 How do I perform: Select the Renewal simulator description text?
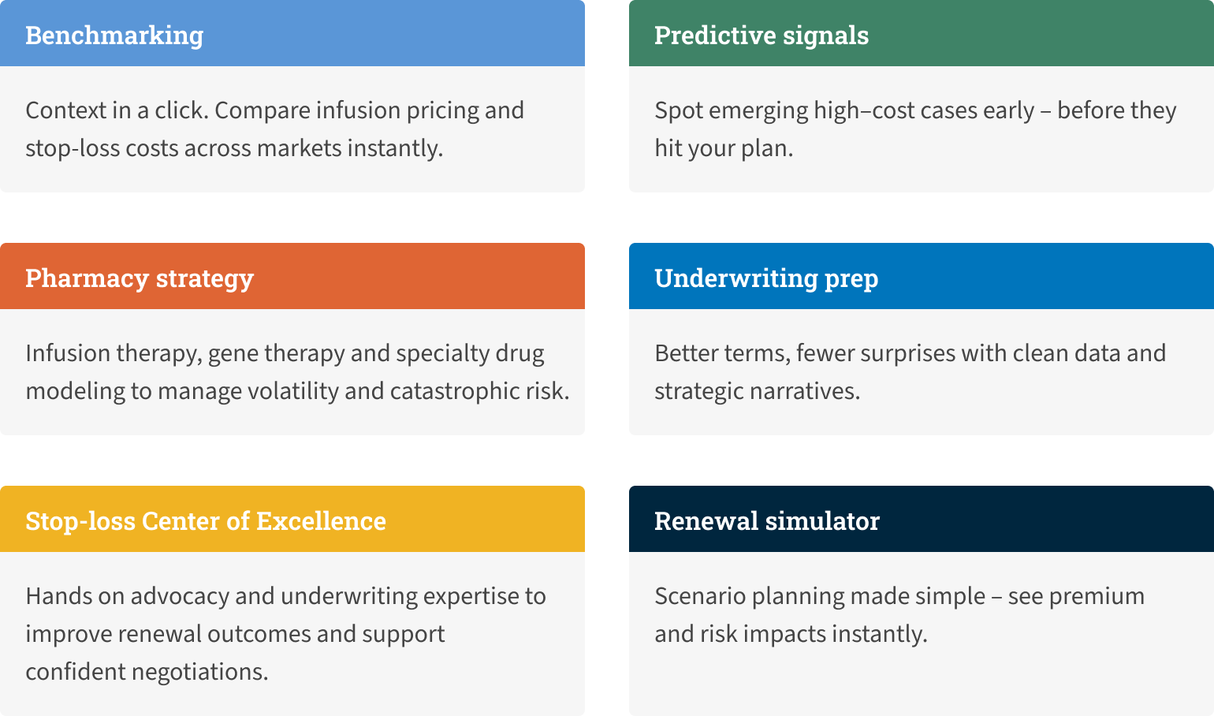click(899, 615)
